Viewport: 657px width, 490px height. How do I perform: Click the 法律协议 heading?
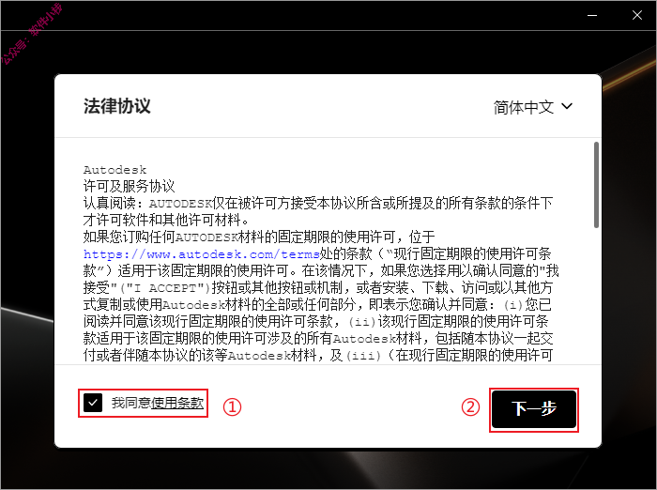coord(117,106)
